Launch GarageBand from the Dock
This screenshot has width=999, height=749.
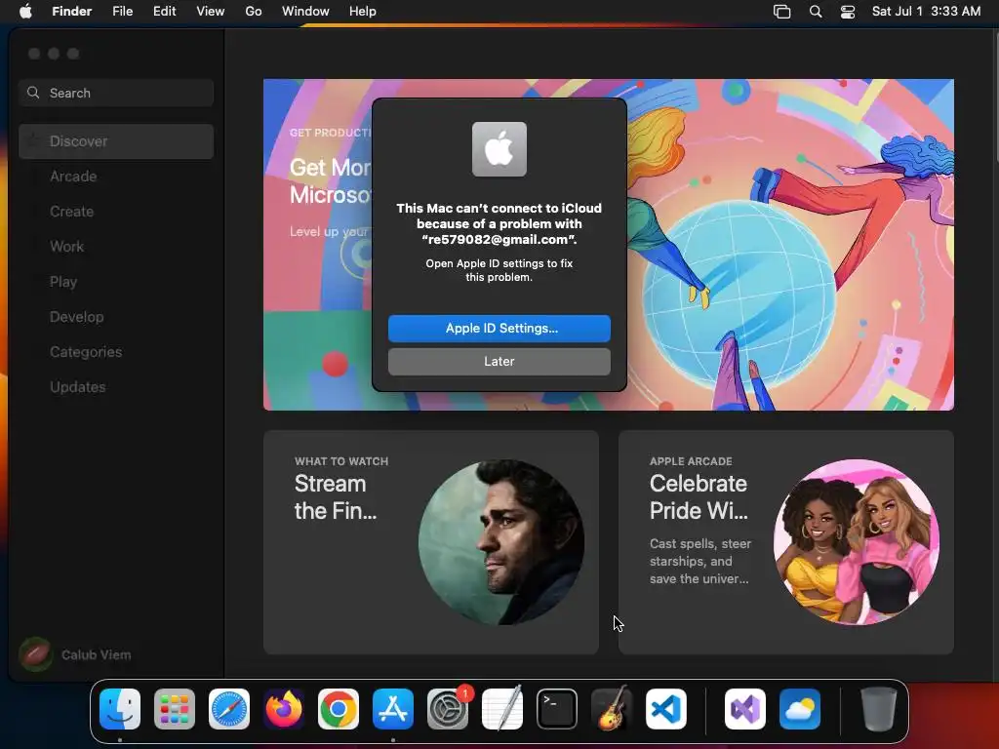(x=612, y=709)
